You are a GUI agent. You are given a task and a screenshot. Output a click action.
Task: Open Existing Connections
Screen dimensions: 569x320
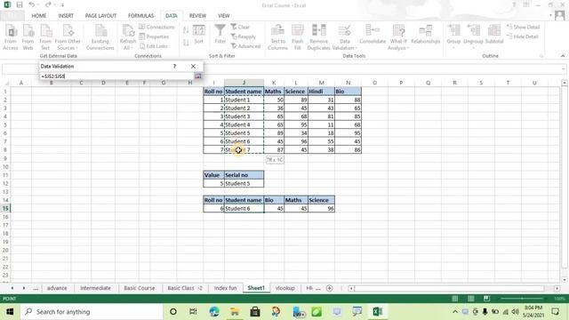100,37
